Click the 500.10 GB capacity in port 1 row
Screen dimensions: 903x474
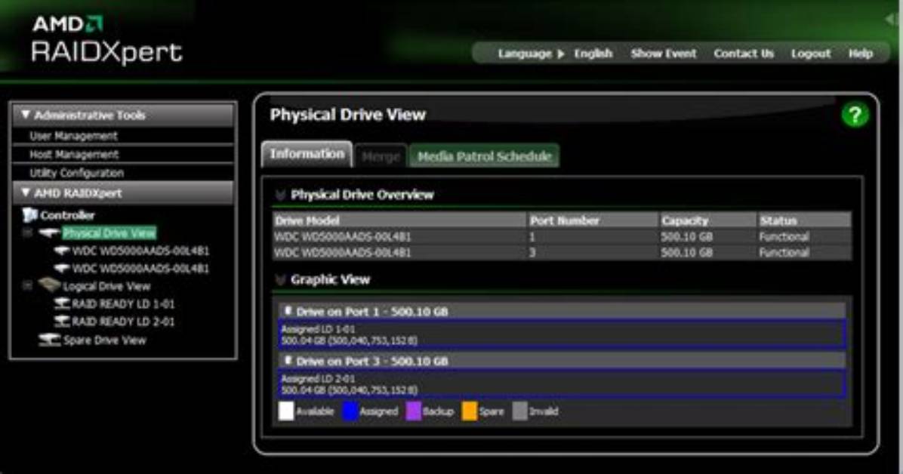[x=687, y=237]
